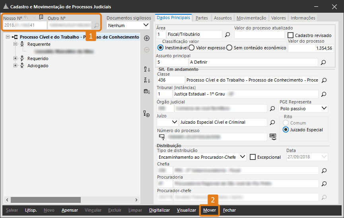The height and width of the screenshot is (218, 344).
Task: Expand the Requerido tree node
Action: [16, 58]
